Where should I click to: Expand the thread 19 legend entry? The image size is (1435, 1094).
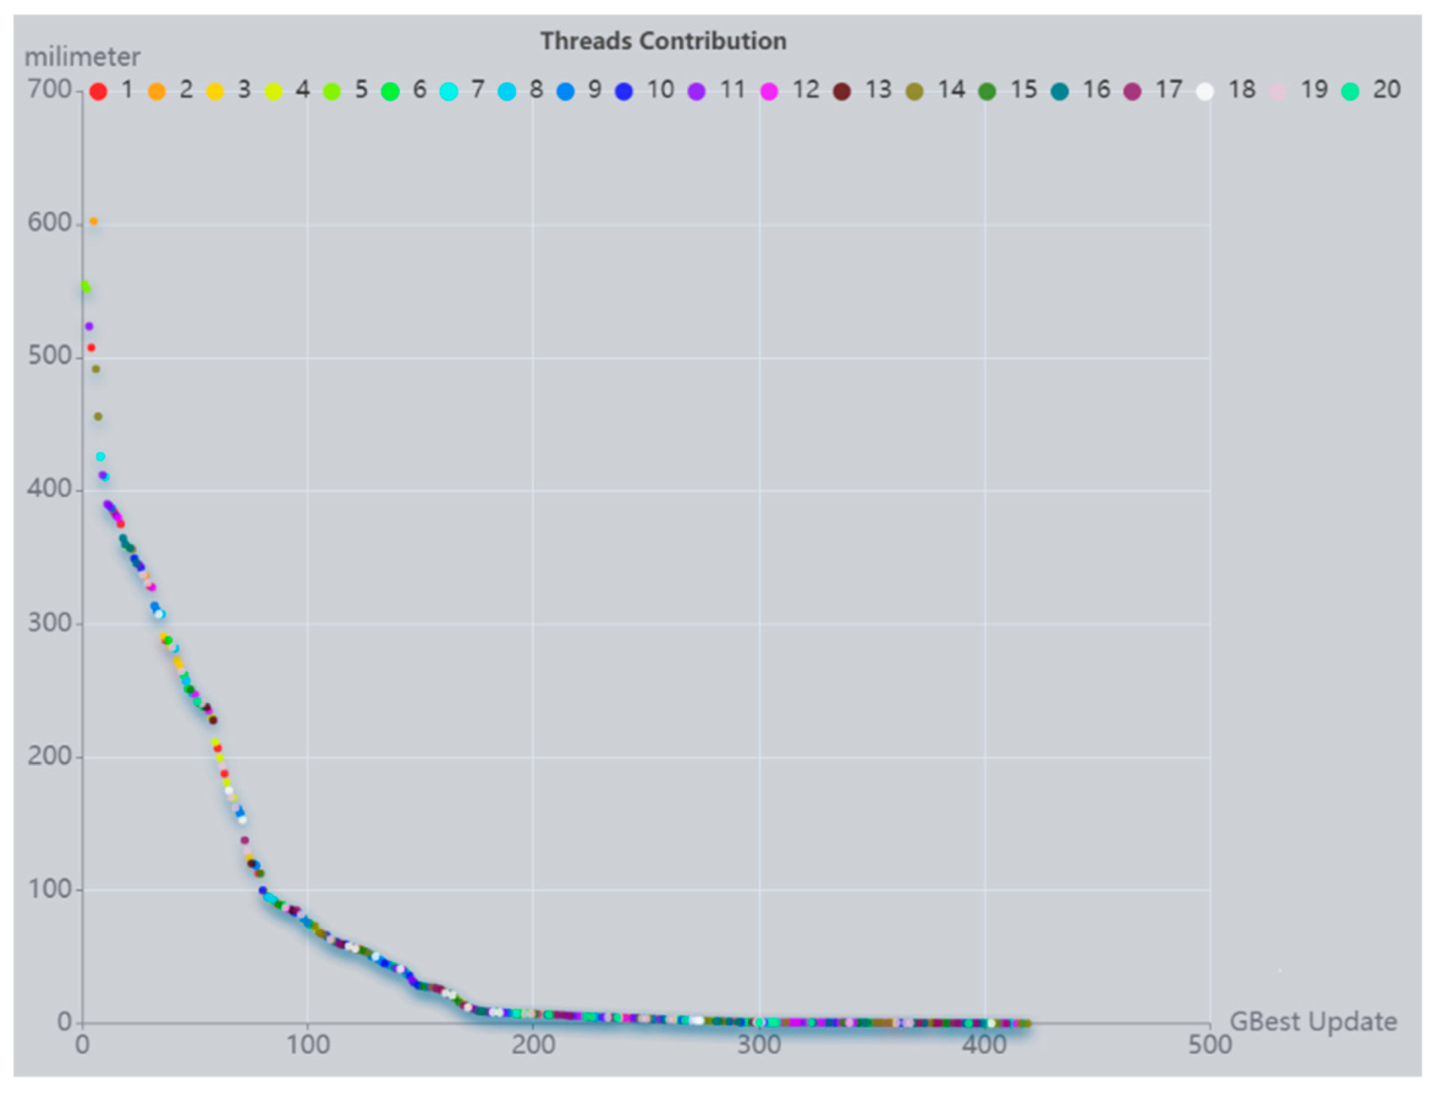click(x=1276, y=89)
